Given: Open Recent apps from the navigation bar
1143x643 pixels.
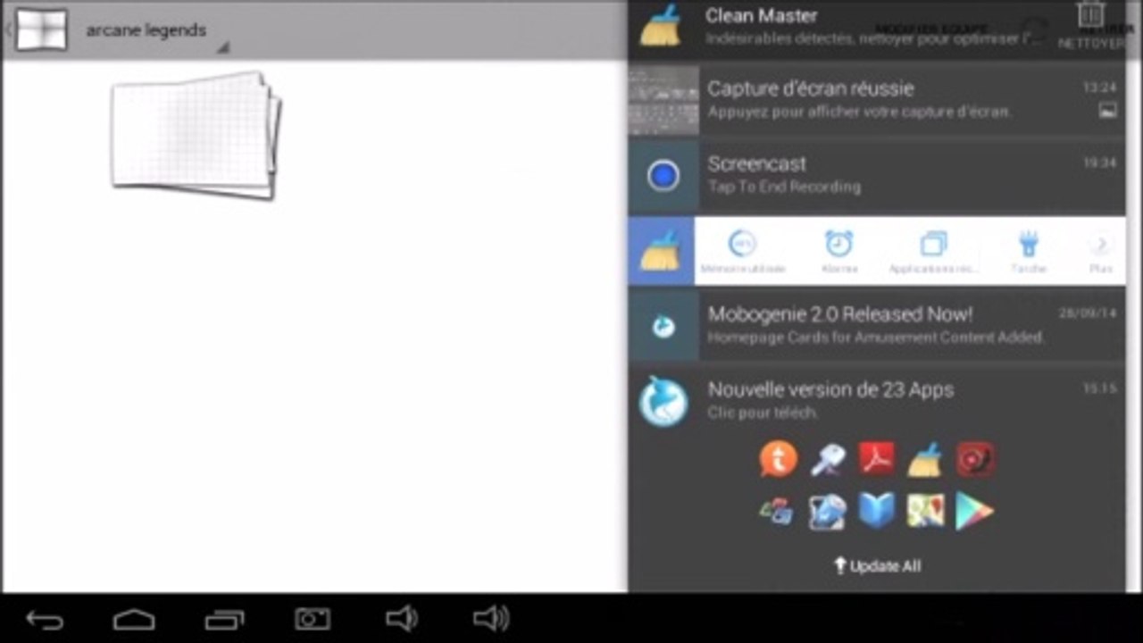Looking at the screenshot, I should point(223,619).
